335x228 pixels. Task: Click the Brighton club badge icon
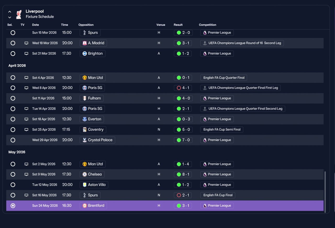coord(85,53)
